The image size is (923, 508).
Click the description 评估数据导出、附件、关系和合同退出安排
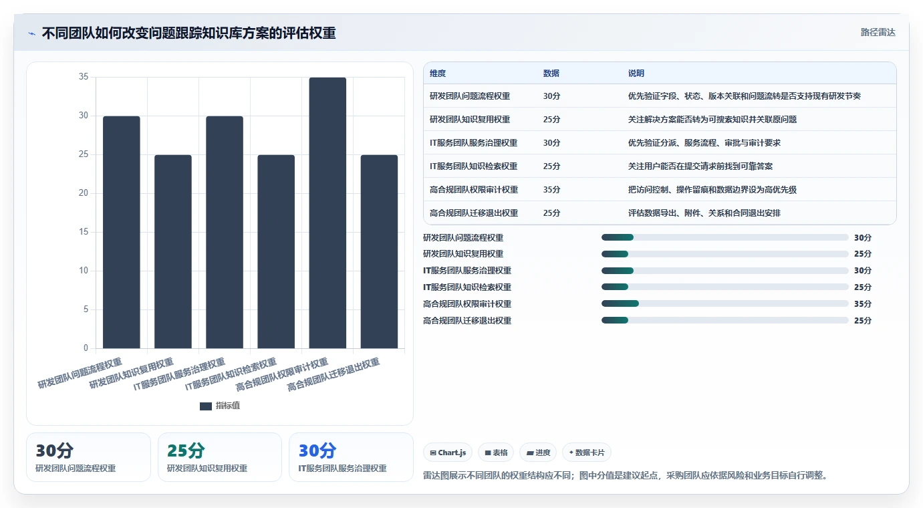point(704,213)
